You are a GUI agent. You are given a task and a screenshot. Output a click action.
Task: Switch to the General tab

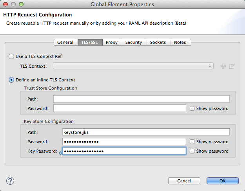coord(65,42)
